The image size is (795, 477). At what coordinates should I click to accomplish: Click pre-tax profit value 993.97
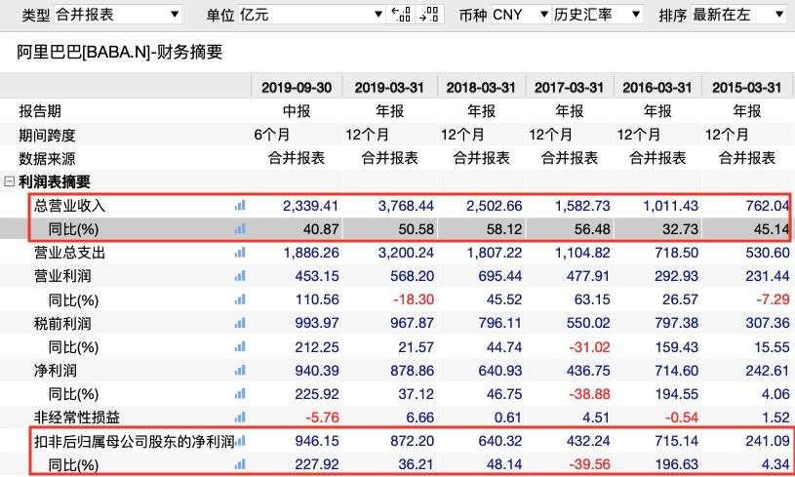coord(317,323)
